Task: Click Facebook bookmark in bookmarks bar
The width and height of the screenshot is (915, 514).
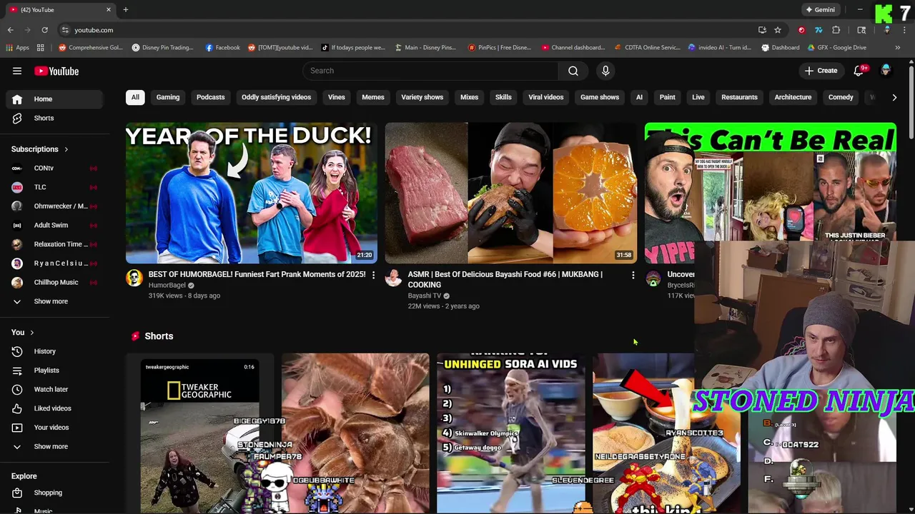Action: 222,48
